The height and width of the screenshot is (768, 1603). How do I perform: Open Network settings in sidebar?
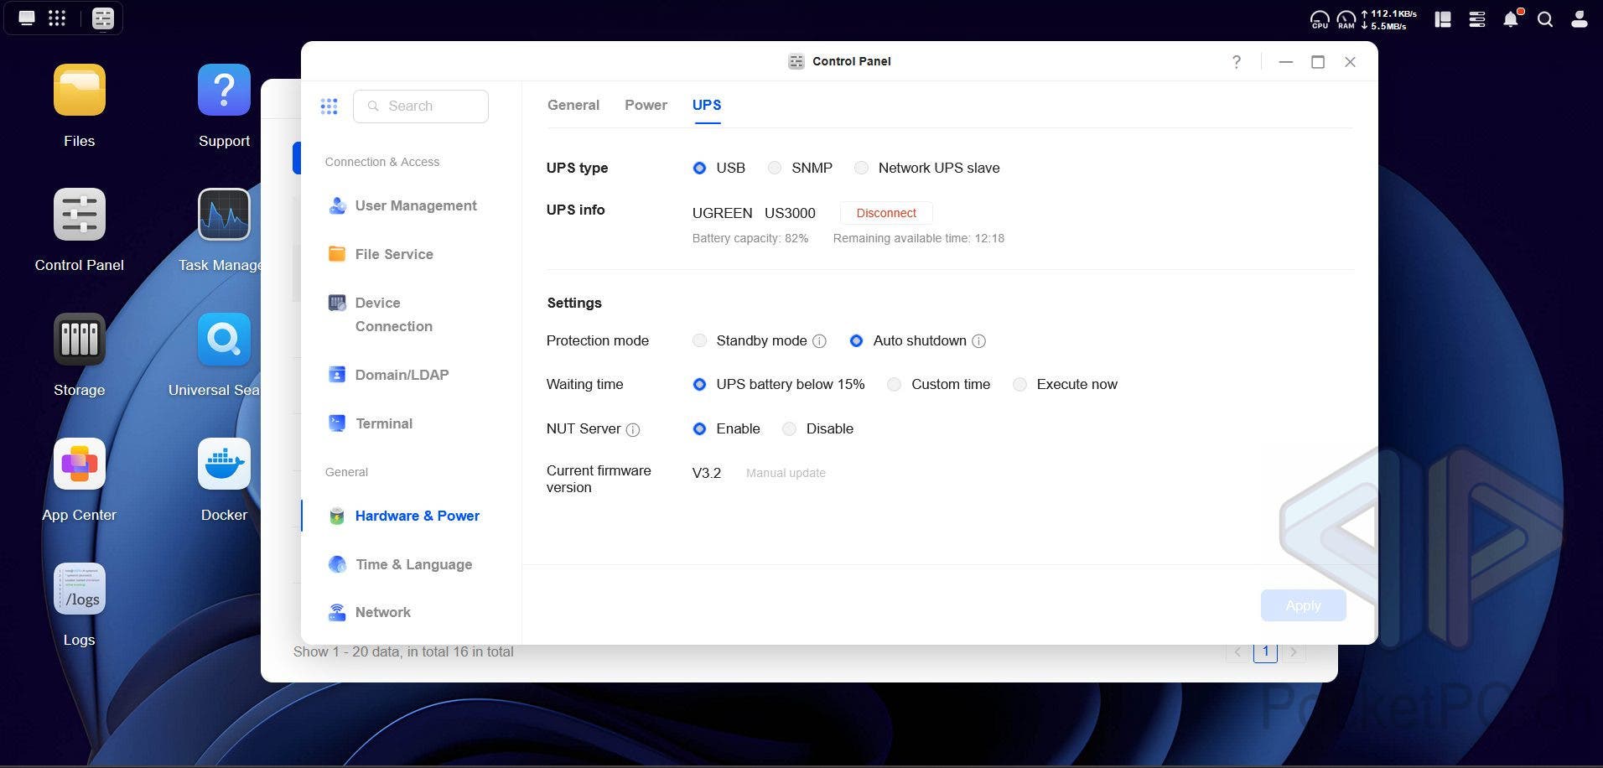coord(382,612)
